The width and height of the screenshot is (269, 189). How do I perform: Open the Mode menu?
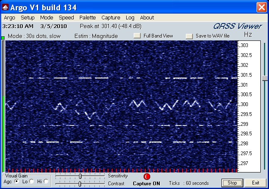pos(46,18)
